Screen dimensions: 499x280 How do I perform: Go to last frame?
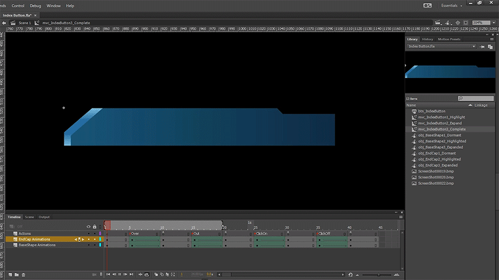(131, 274)
